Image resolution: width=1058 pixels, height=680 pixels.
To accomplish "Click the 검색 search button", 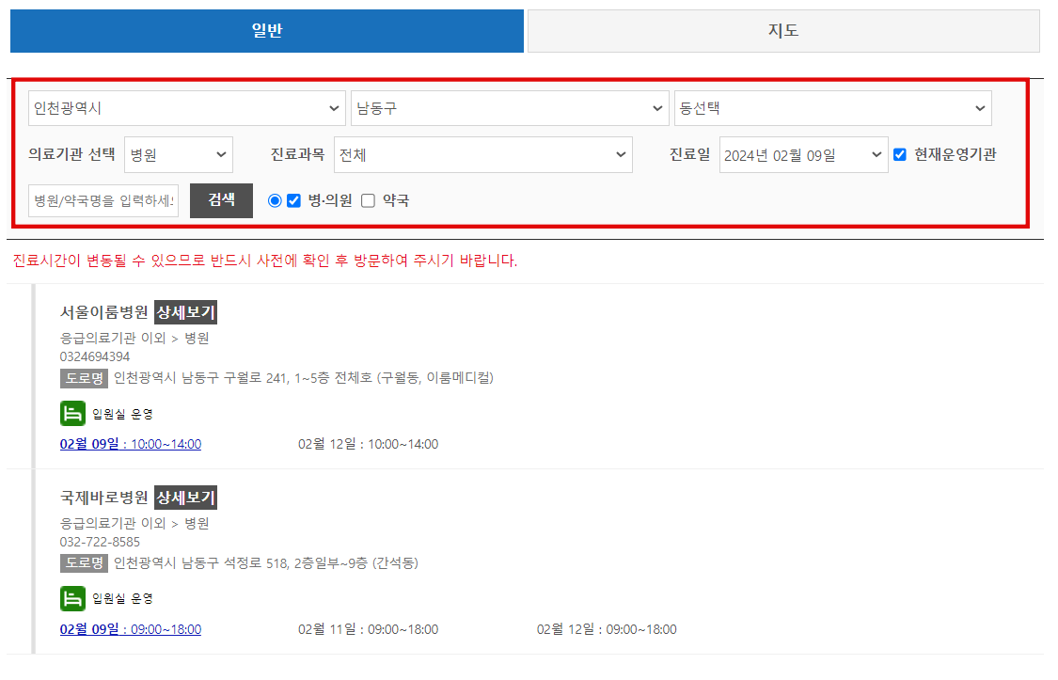I will 221,200.
